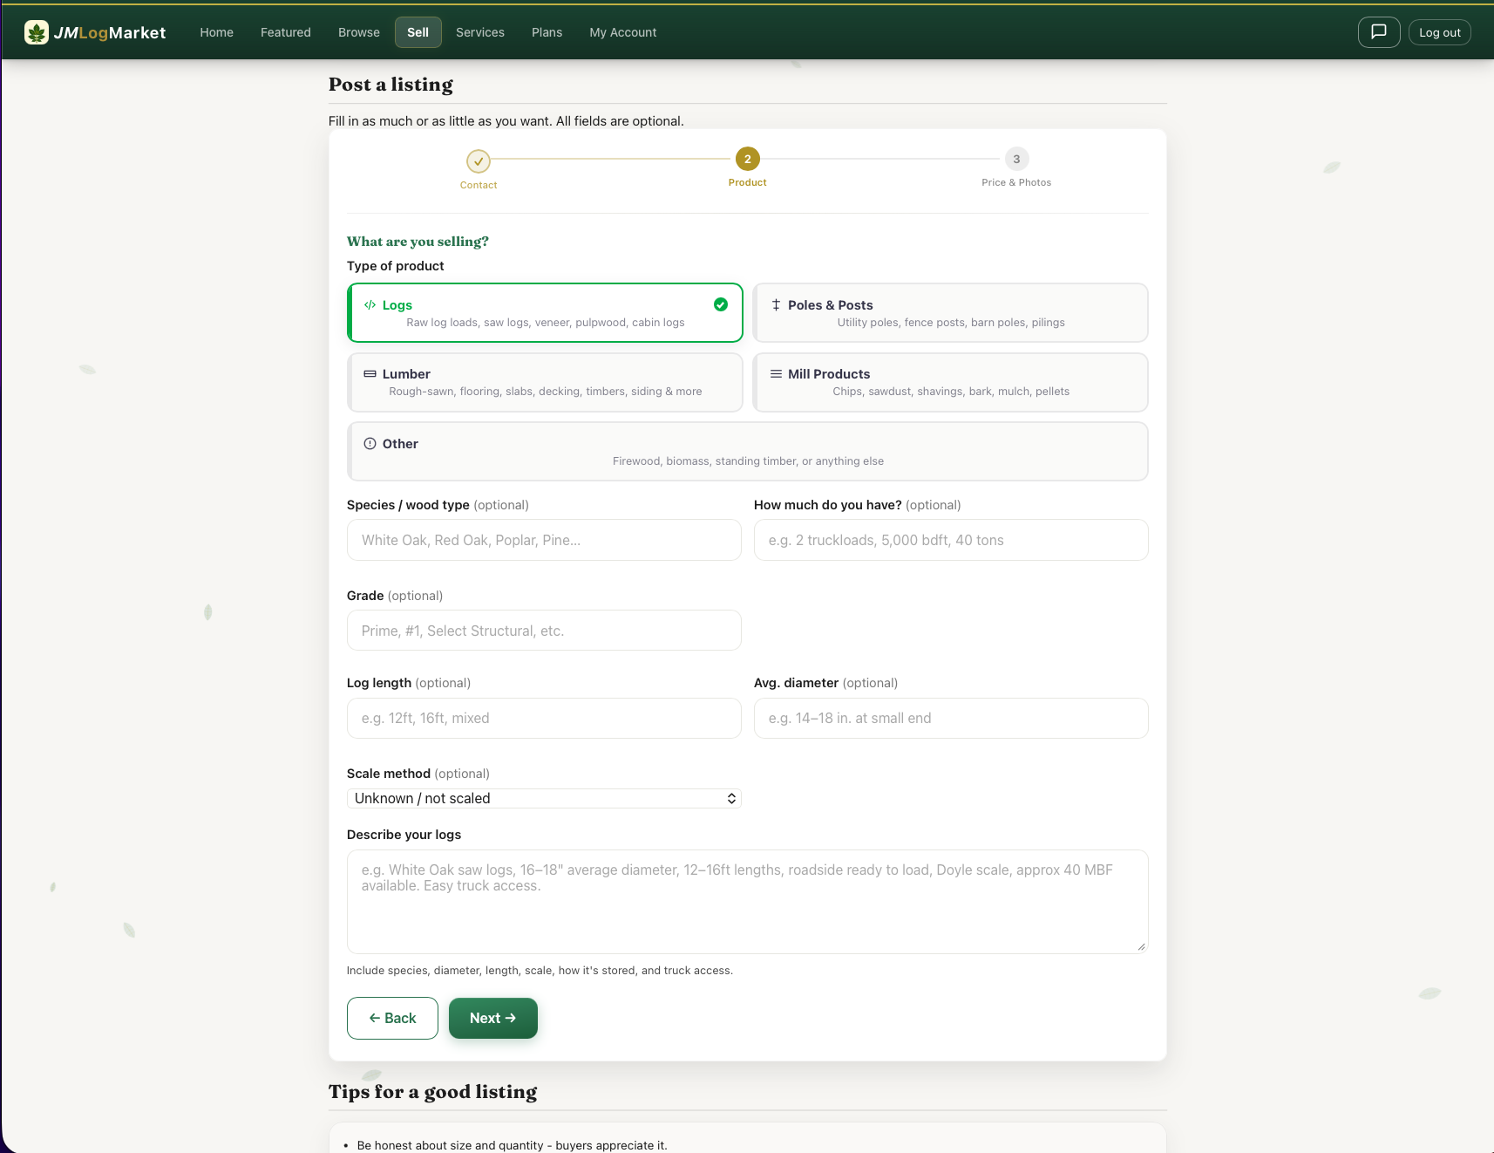Screen dimensions: 1494x1153
Task: Click the green checkmark badge on Logs
Action: pyautogui.click(x=721, y=304)
